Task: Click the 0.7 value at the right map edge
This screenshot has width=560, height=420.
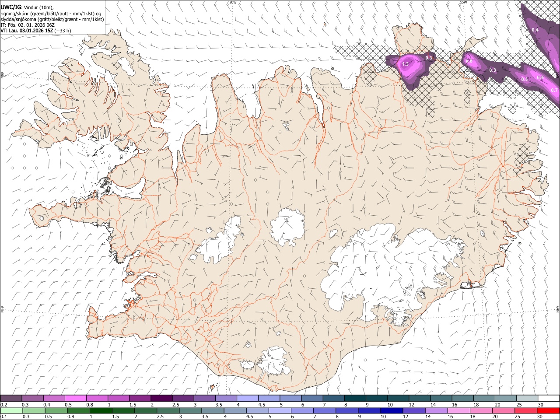Action: [554, 90]
